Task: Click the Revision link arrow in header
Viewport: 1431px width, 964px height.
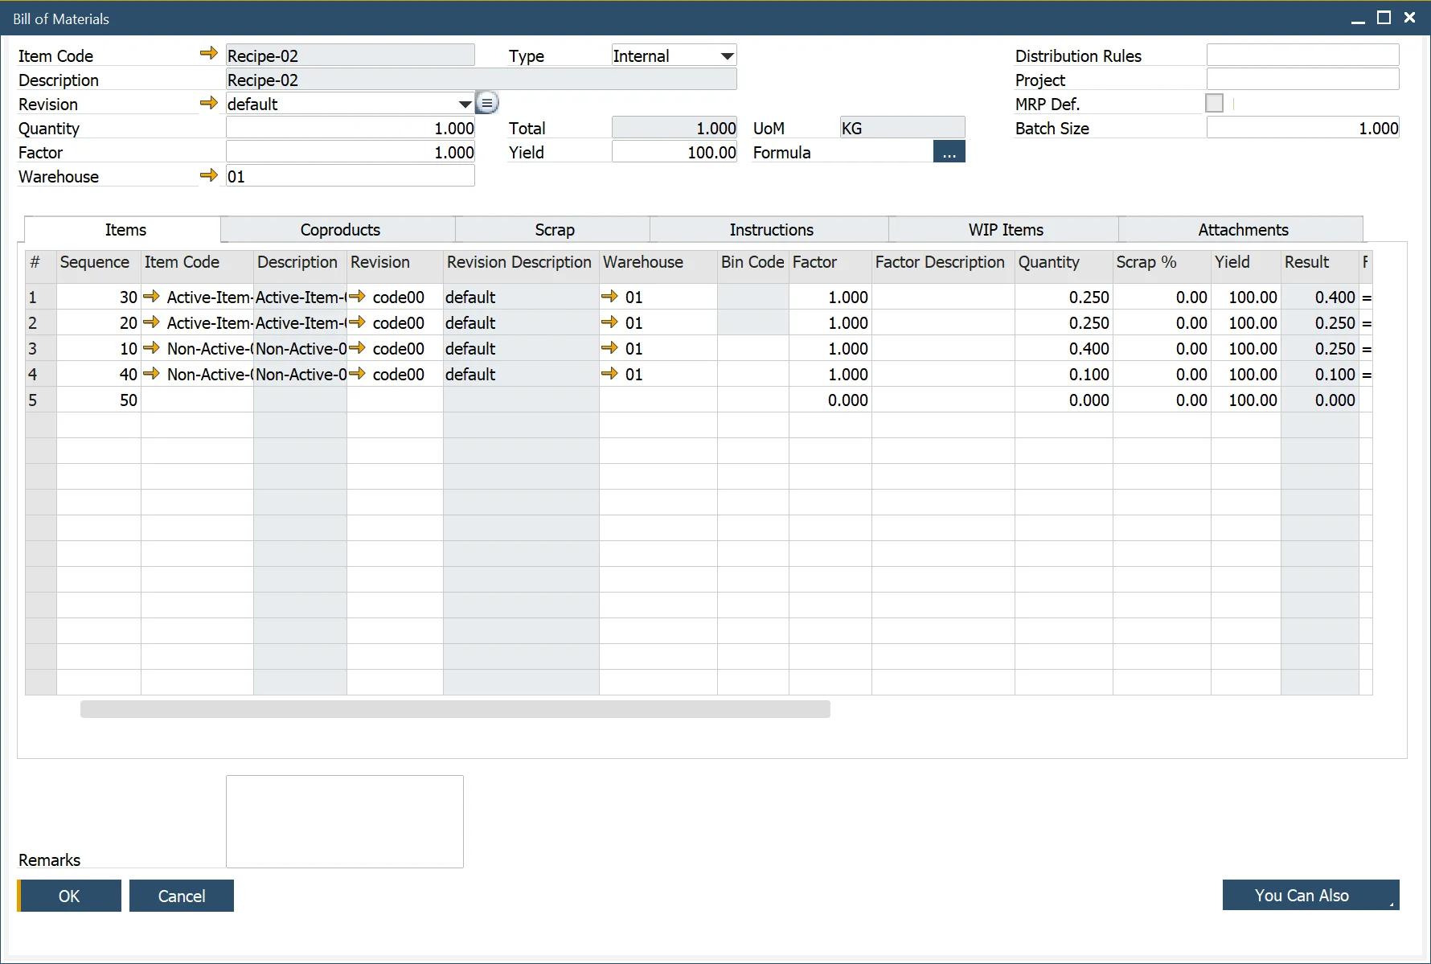Action: point(208,103)
